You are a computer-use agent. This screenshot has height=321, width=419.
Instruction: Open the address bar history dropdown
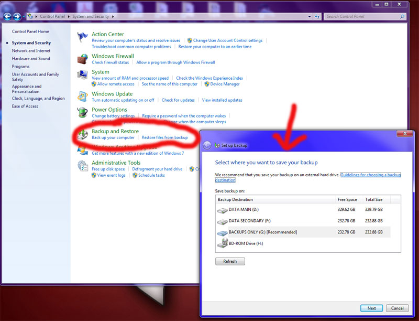pyautogui.click(x=310, y=17)
